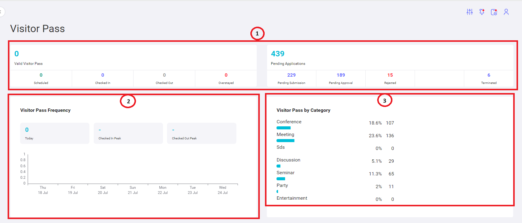Click the Sat 20 Jul axis label
The width and height of the screenshot is (522, 223).
pyautogui.click(x=103, y=190)
